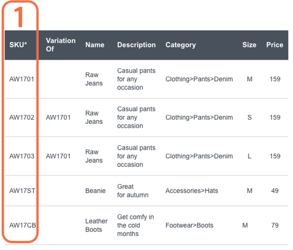Select the AW17CB SKU cell

click(22, 225)
